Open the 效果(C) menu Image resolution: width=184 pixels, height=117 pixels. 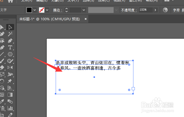[x=104, y=1]
